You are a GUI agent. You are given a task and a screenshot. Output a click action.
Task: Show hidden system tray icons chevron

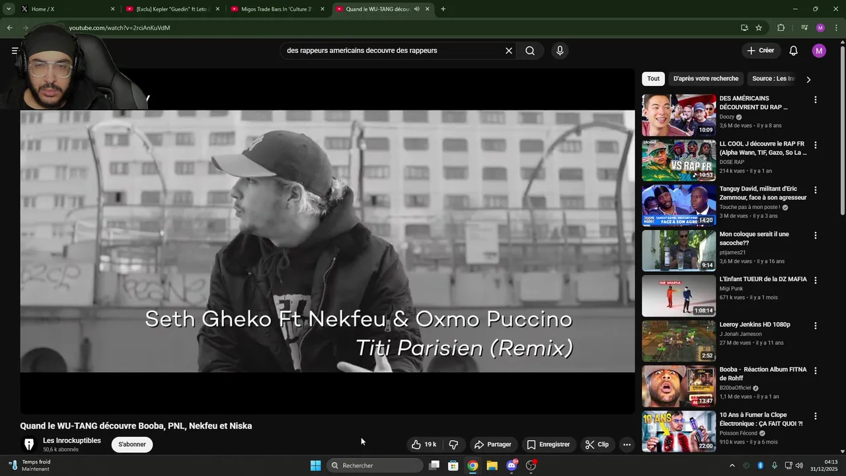click(732, 465)
